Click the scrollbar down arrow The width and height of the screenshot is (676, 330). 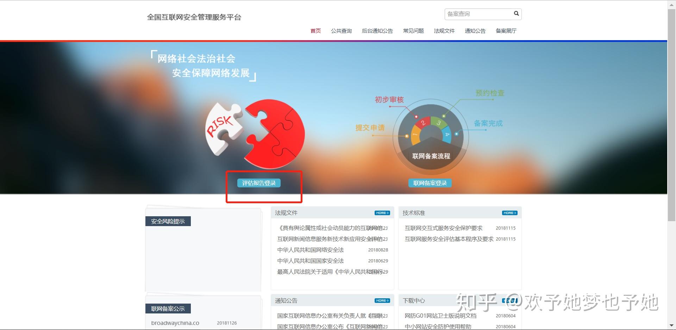[671, 326]
